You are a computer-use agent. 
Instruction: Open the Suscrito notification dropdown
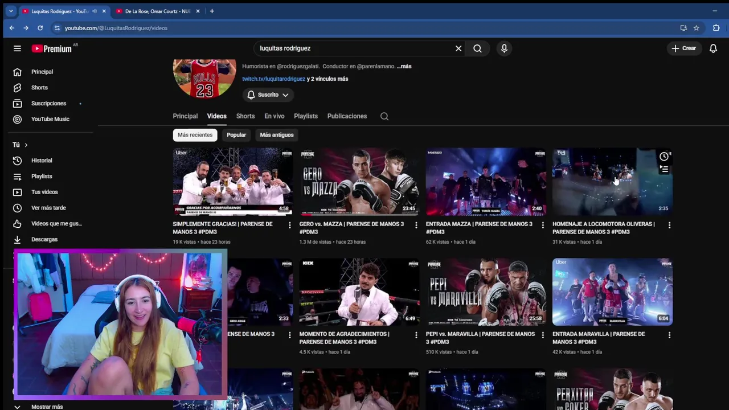tap(268, 95)
